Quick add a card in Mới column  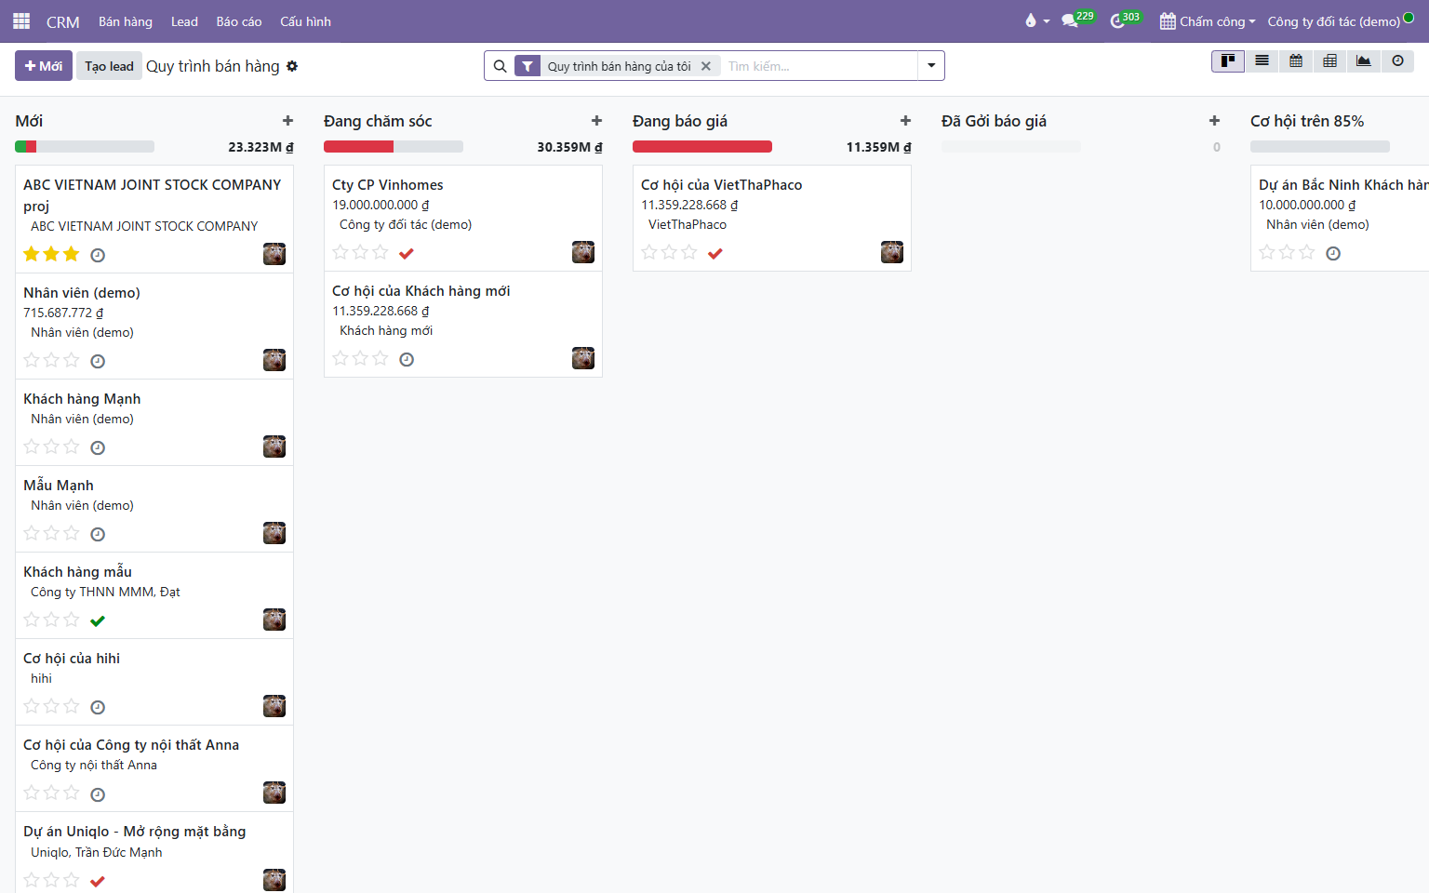pos(288,121)
